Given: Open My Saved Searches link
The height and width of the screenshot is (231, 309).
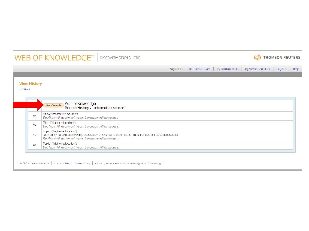Looking at the screenshot, I should pos(257,69).
